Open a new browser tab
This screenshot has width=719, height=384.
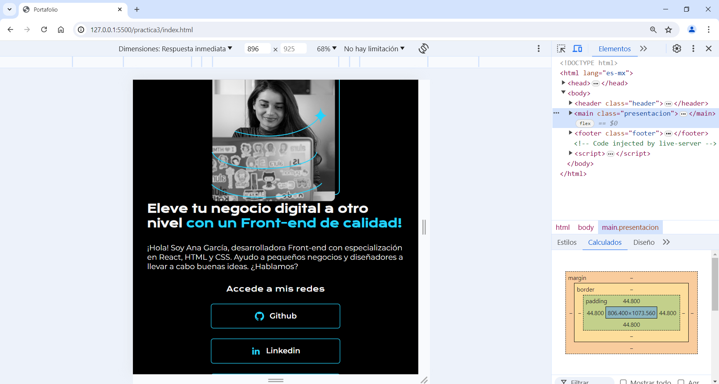(x=137, y=9)
